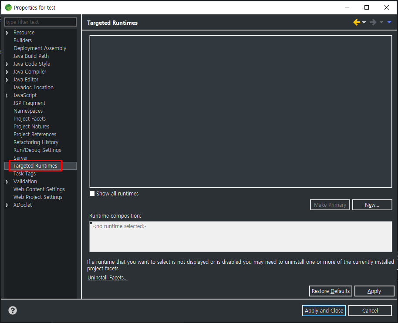Open the Forward history dropdown arrow
Image resolution: width=398 pixels, height=323 pixels.
coord(381,22)
